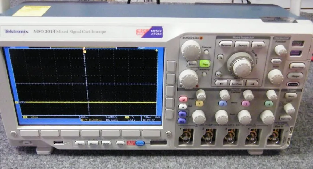Toggle blue channel 2 button

point(223,103)
